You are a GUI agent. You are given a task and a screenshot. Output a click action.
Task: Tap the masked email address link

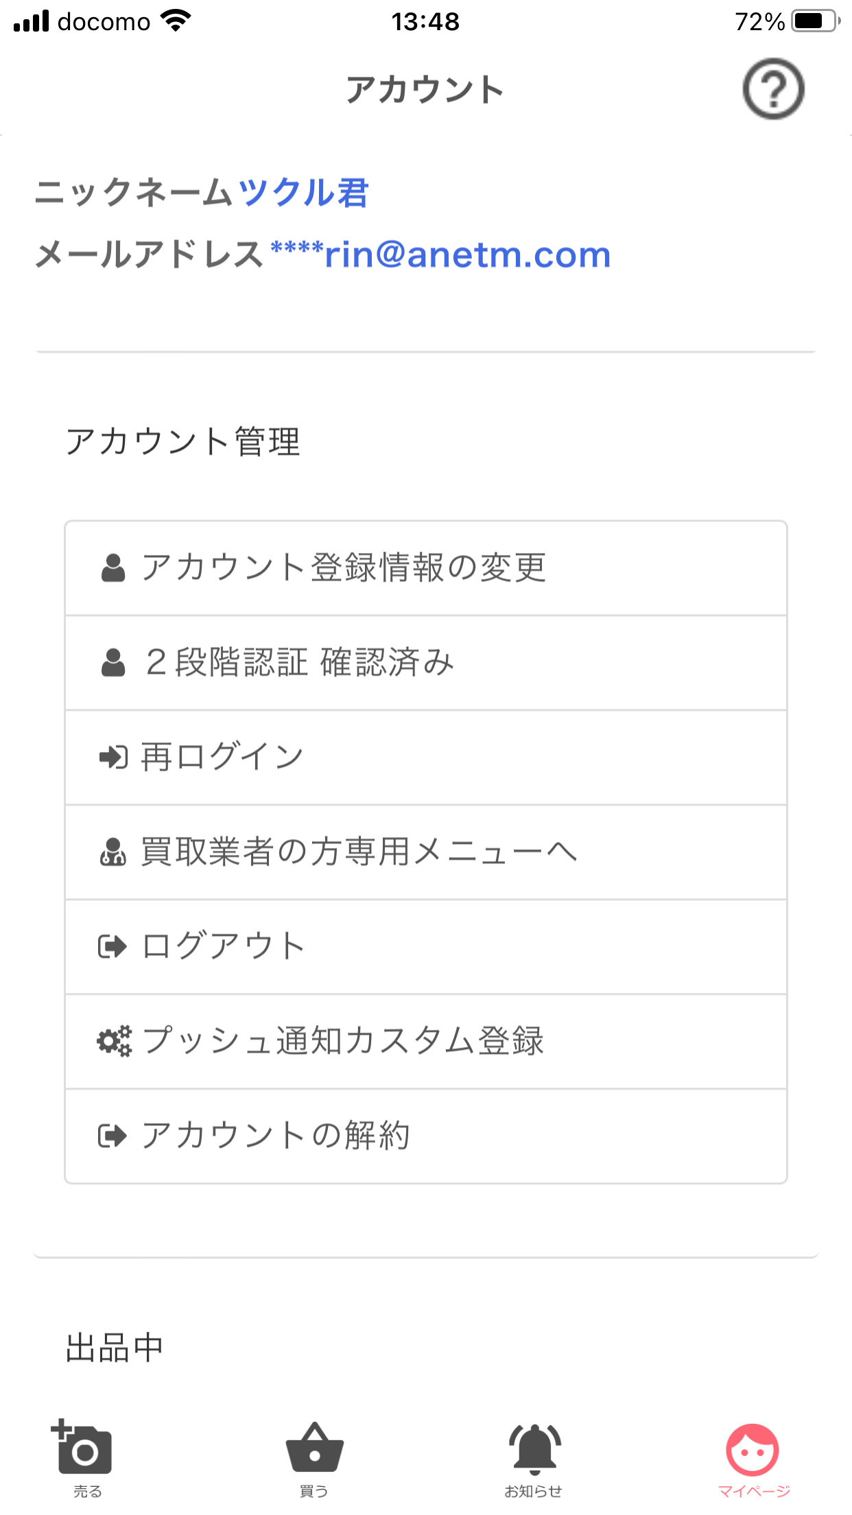click(x=440, y=255)
